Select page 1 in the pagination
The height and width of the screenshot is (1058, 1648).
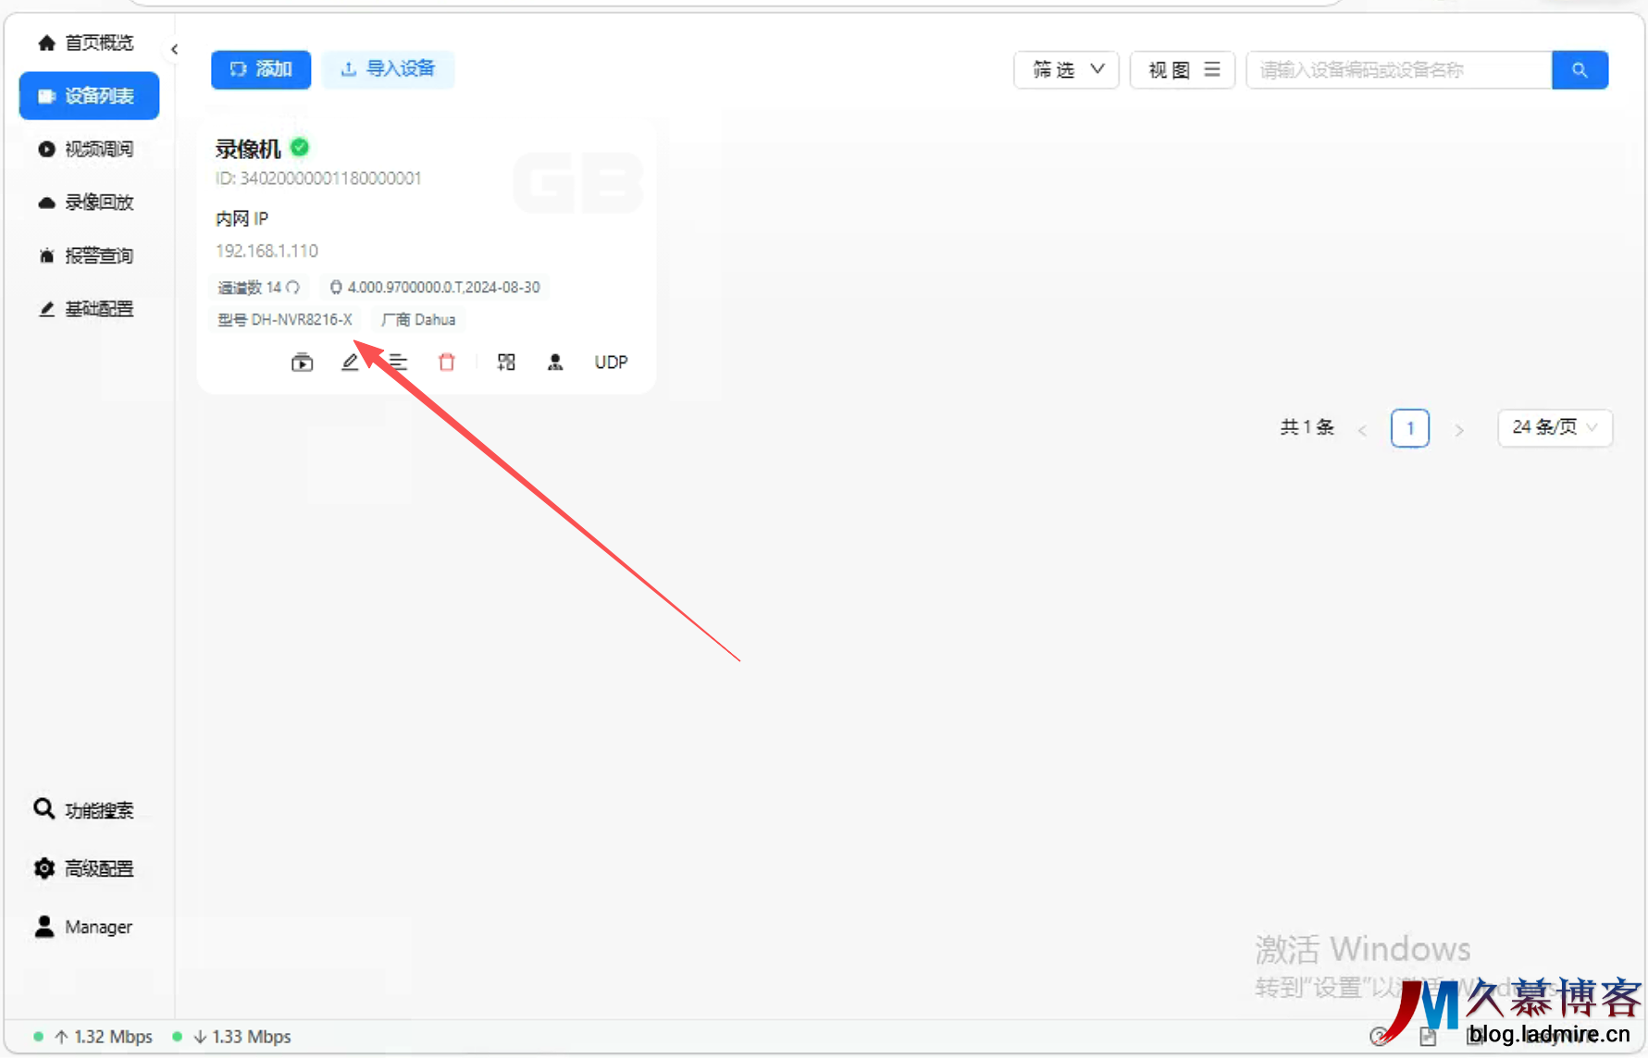[x=1409, y=428]
